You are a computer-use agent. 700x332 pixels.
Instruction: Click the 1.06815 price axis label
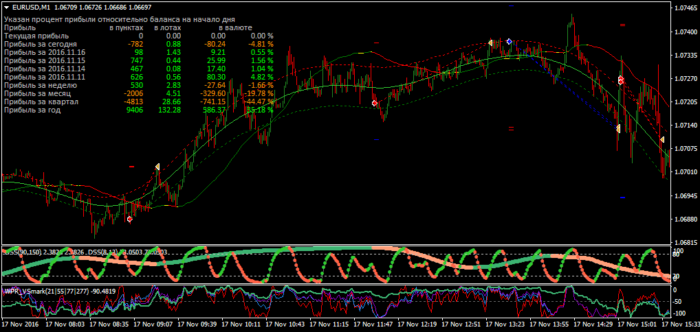point(687,242)
